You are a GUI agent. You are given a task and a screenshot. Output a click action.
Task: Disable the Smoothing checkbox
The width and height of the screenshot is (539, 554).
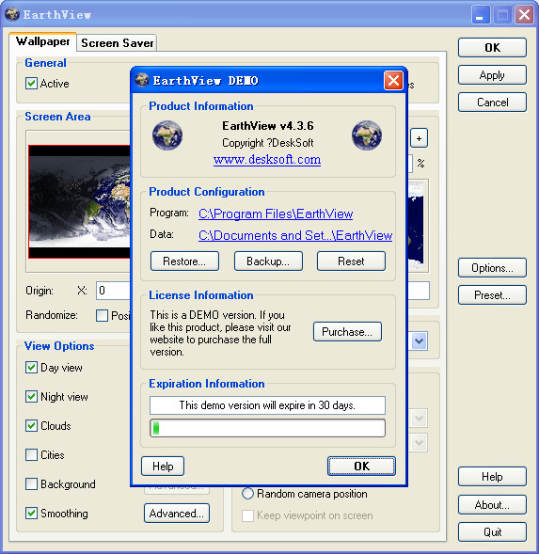(31, 513)
